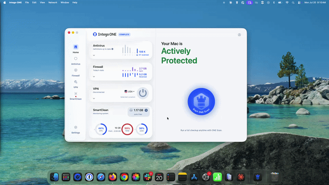Screen dimensions: 329x185
Task: Click the VPN Disconnected status text
Action: (99, 92)
